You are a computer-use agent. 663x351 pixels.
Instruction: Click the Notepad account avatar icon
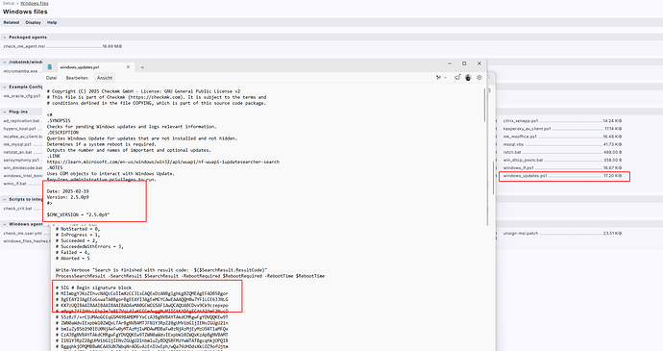[468, 78]
